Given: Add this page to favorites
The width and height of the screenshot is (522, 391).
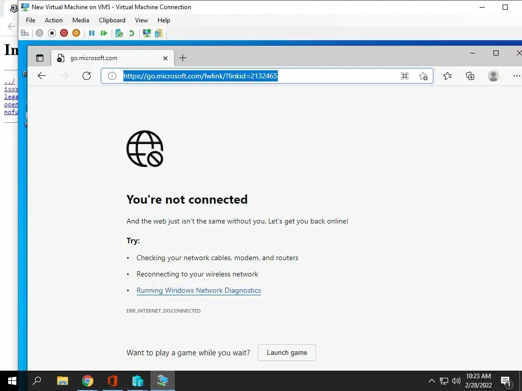Looking at the screenshot, I should click(423, 76).
